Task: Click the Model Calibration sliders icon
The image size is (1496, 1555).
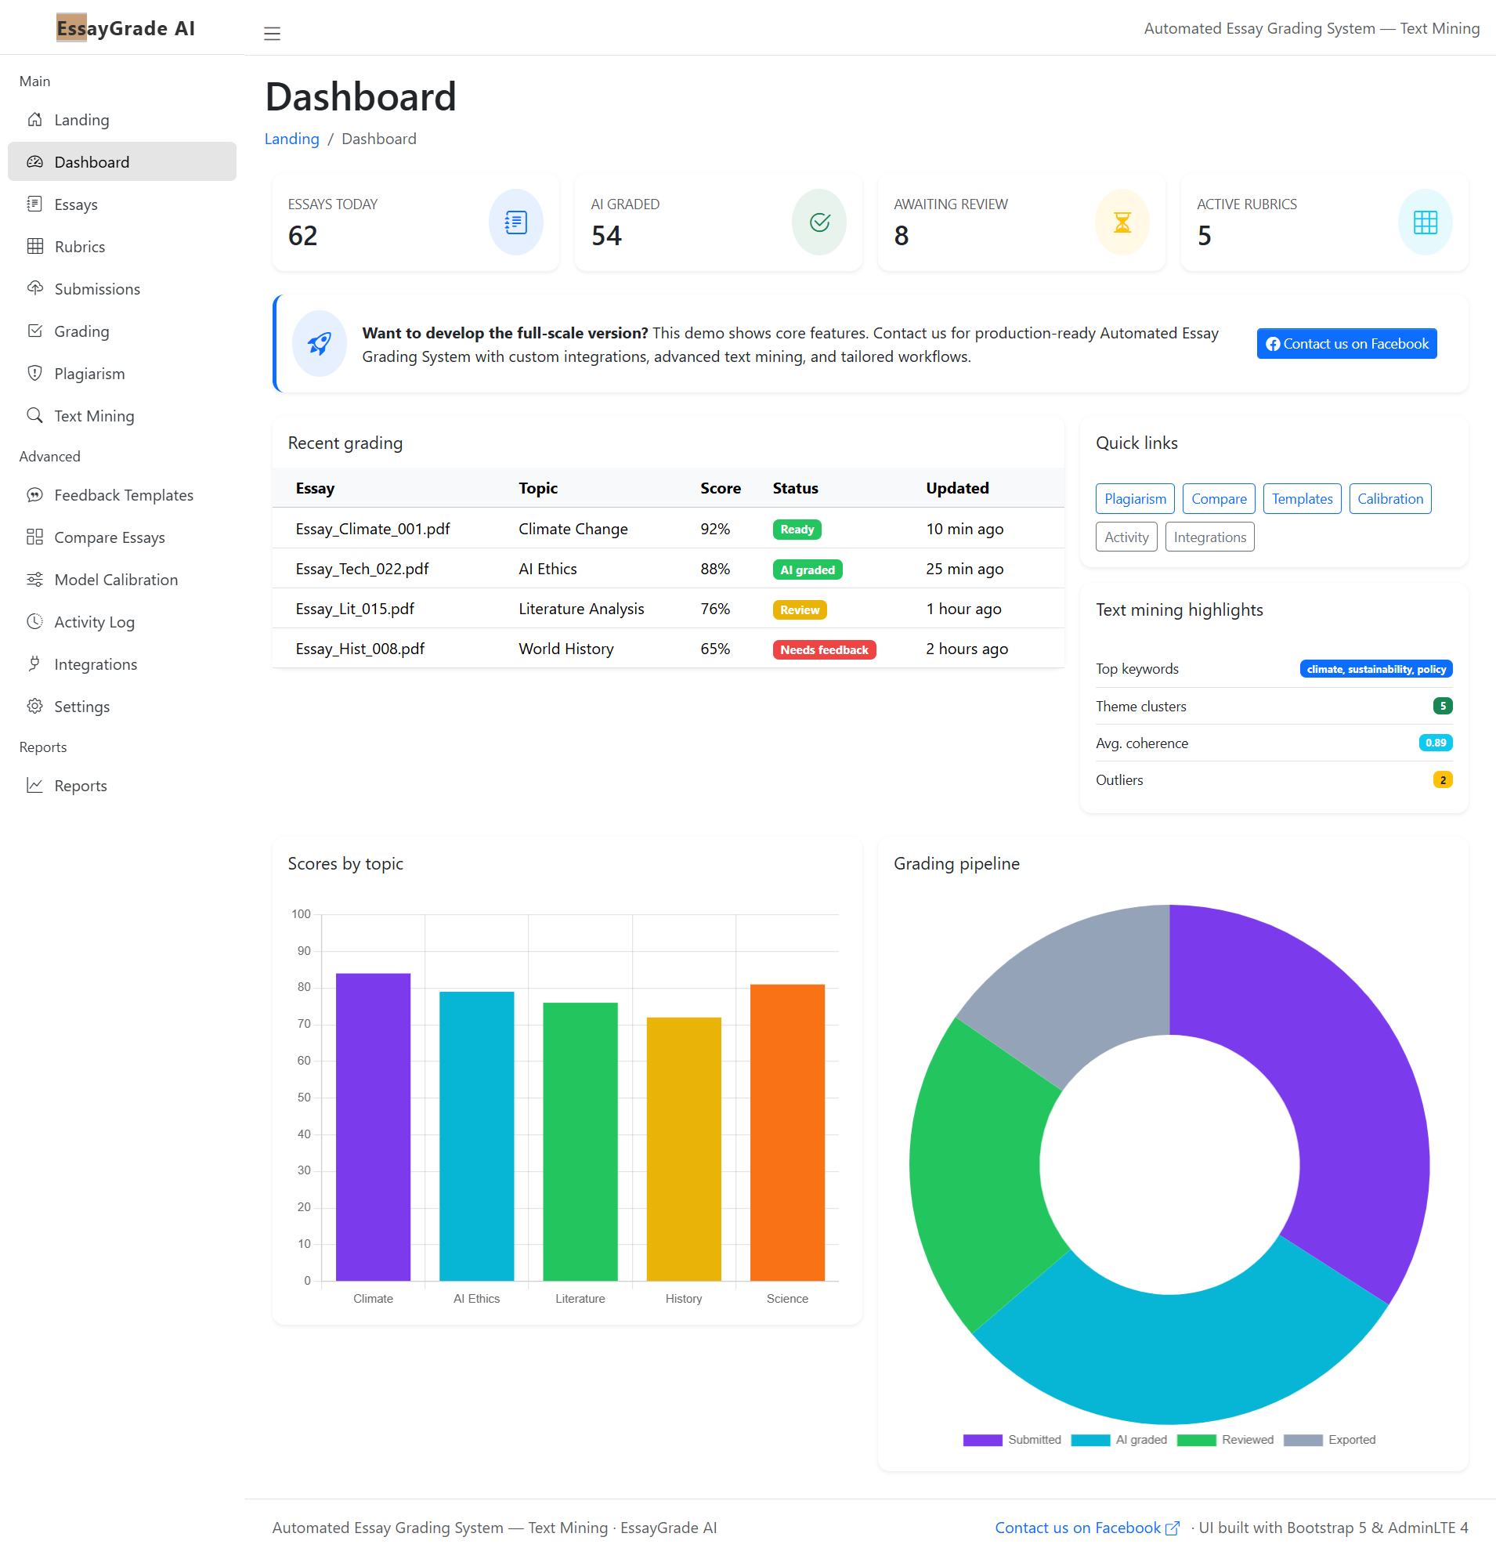Action: [x=36, y=579]
